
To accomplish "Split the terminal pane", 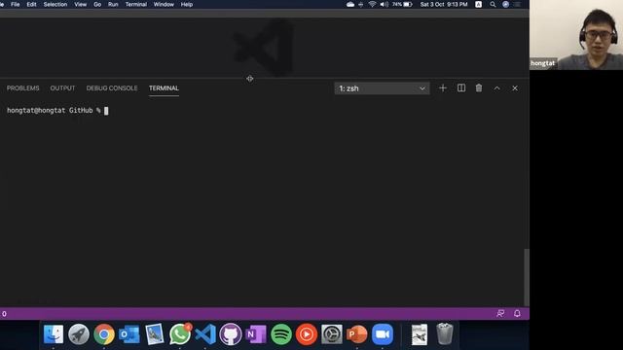I will click(x=461, y=88).
